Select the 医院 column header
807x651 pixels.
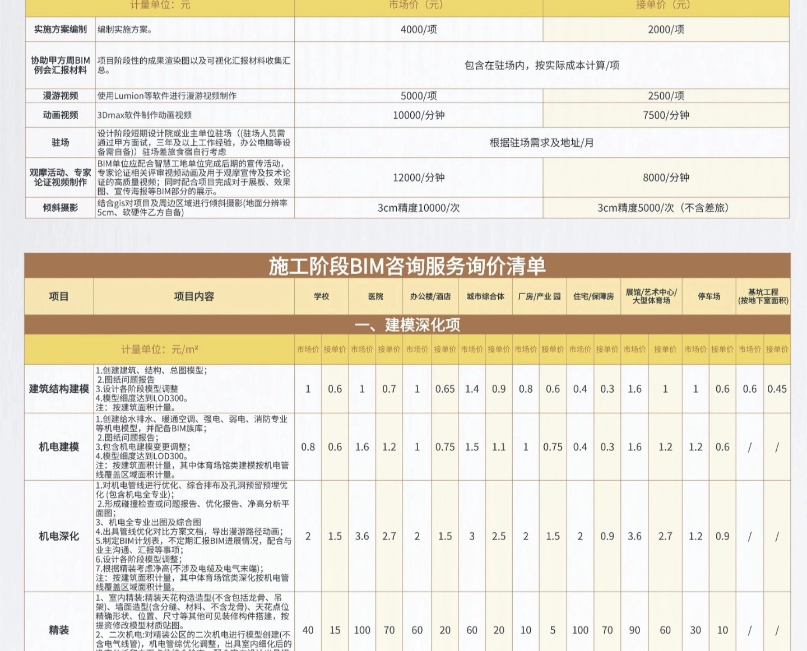[375, 296]
